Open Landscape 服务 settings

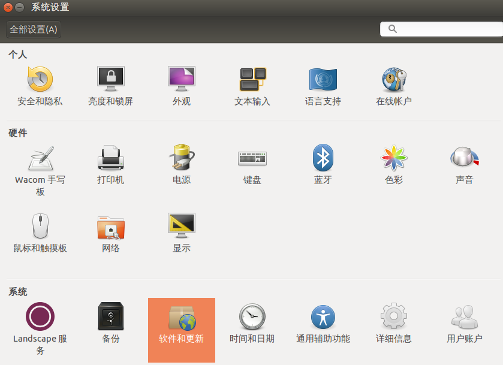(x=40, y=329)
